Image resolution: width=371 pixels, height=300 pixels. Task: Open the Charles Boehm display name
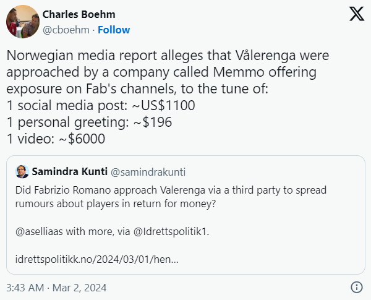click(79, 14)
